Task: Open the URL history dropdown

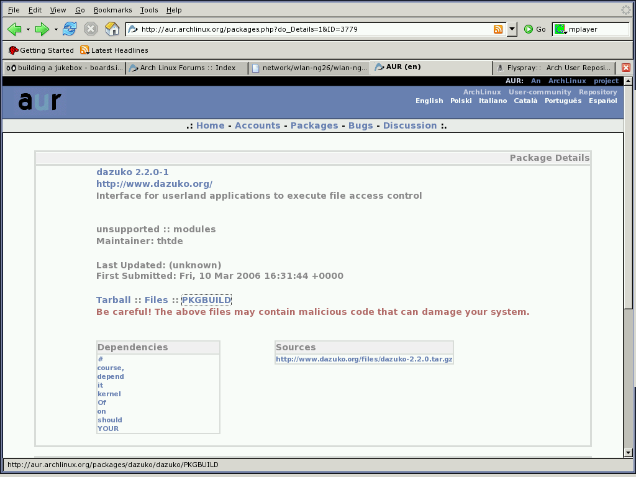Action: [512, 29]
